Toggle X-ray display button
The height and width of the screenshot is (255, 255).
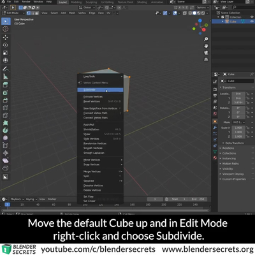point(185,13)
